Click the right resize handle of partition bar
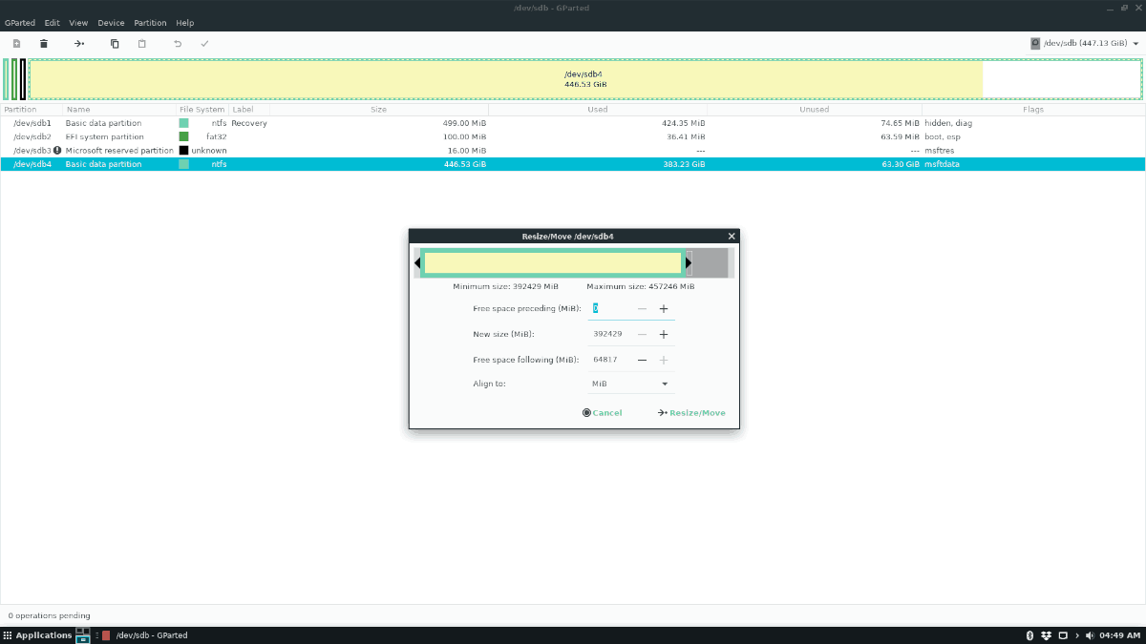The image size is (1146, 644). coord(689,263)
